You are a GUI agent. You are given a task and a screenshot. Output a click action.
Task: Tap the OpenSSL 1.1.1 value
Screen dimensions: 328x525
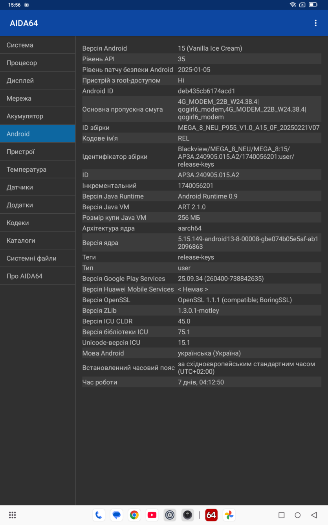[235, 300]
